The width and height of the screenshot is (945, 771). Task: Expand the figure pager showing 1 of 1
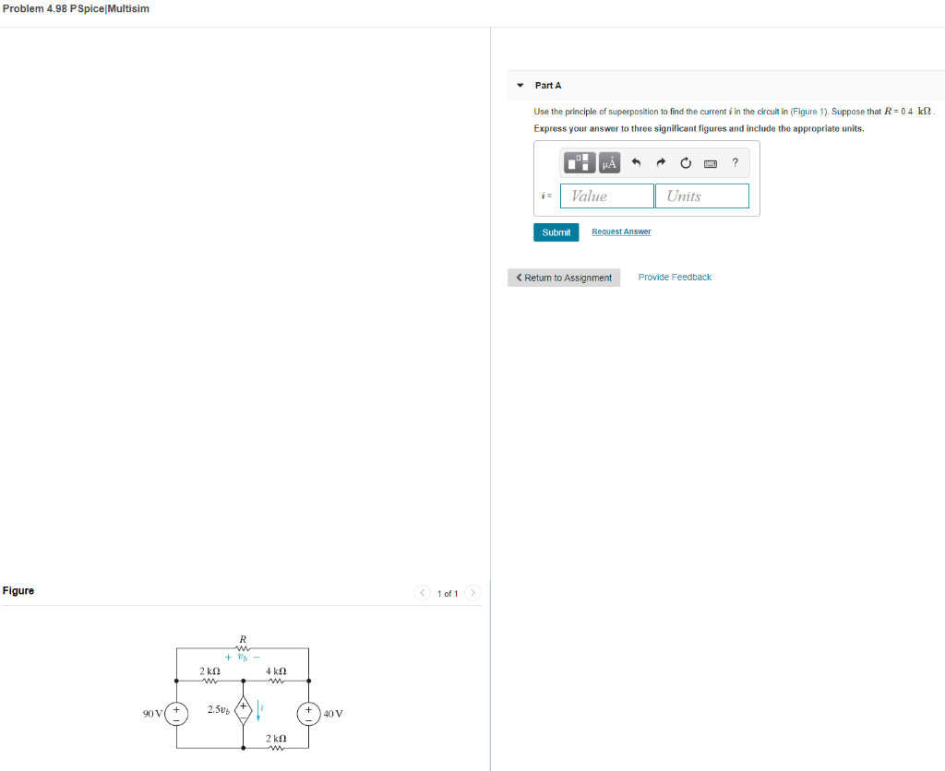point(448,593)
